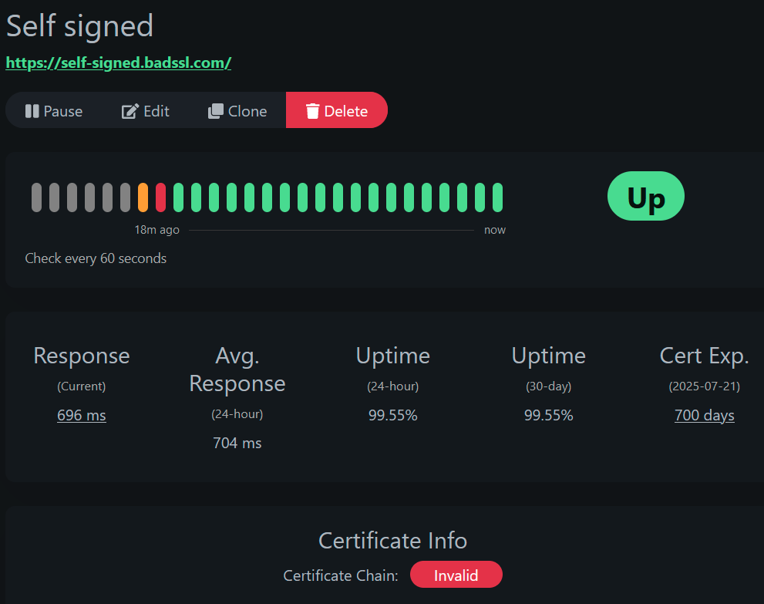
Task: Click the green Up status badge
Action: pyautogui.click(x=645, y=196)
